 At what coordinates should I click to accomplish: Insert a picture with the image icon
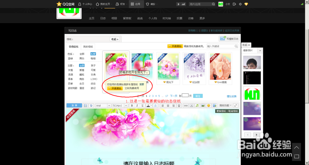[x=203, y=106]
